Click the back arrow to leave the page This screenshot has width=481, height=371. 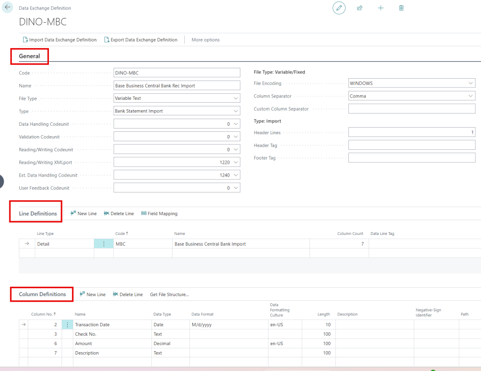coord(7,8)
